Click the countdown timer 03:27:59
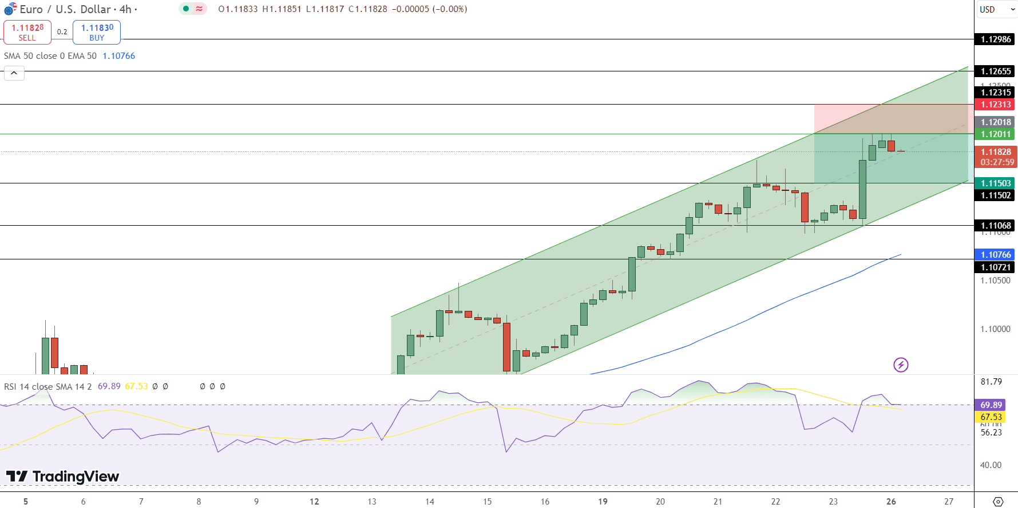Image resolution: width=1018 pixels, height=508 pixels. coord(997,162)
